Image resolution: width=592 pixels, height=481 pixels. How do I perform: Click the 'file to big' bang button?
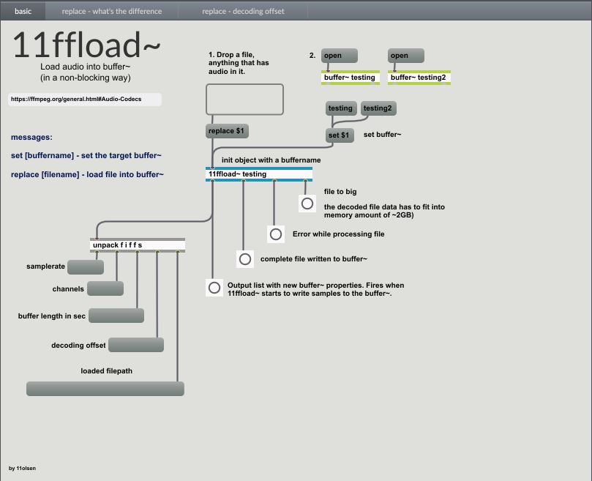(307, 204)
